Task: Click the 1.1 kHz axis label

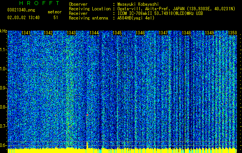Action: click(x=3, y=50)
